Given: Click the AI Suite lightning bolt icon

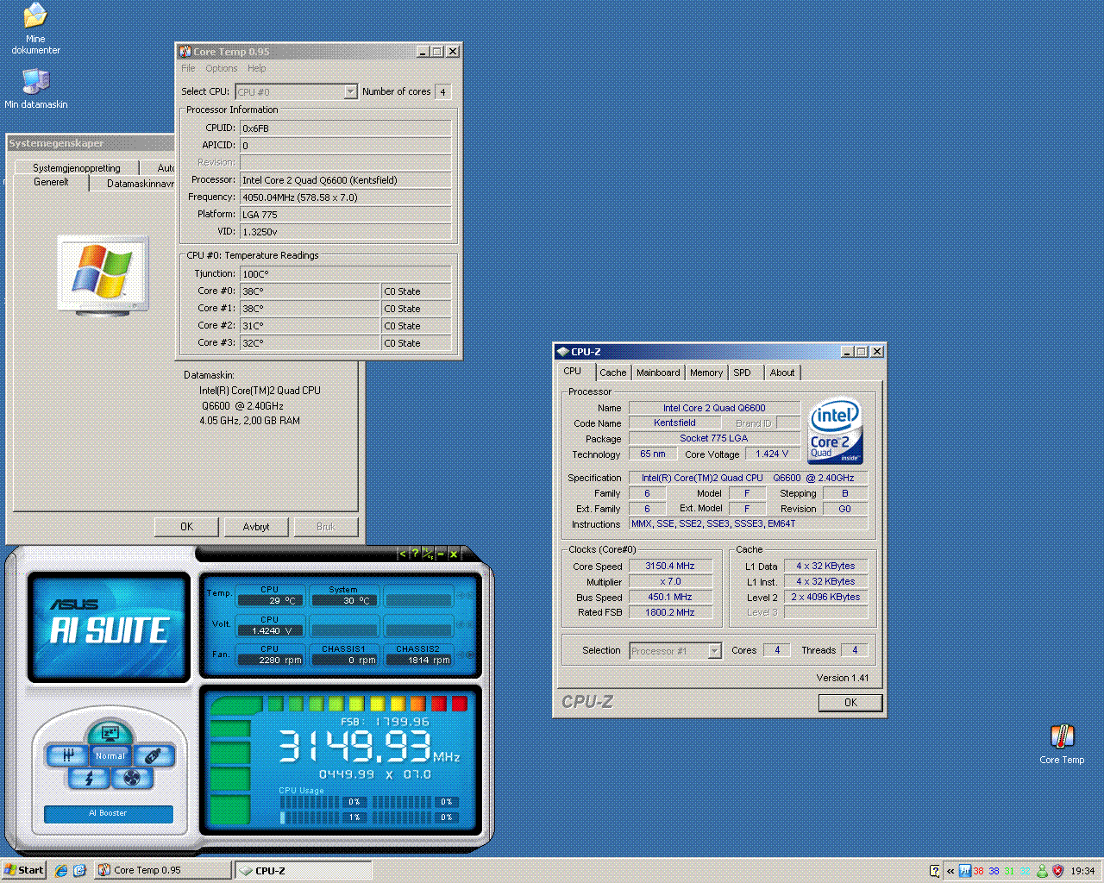Looking at the screenshot, I should click(x=89, y=778).
